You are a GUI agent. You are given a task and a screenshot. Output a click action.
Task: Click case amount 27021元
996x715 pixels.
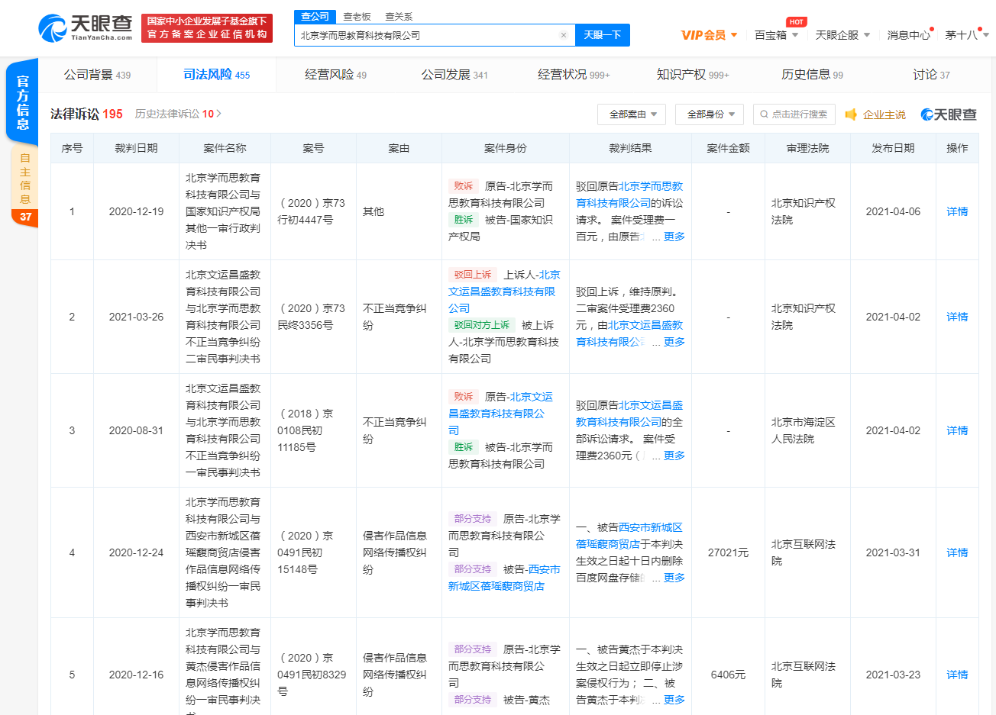[728, 552]
